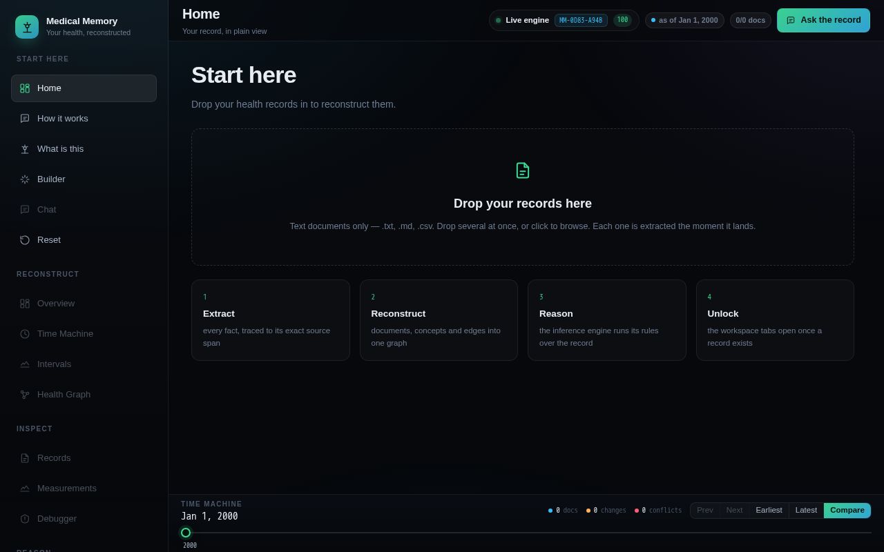884x552 pixels.
Task: Click the Home grid icon in sidebar
Action: point(25,88)
